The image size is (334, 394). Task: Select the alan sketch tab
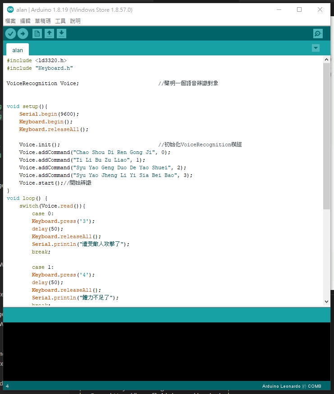(x=18, y=50)
